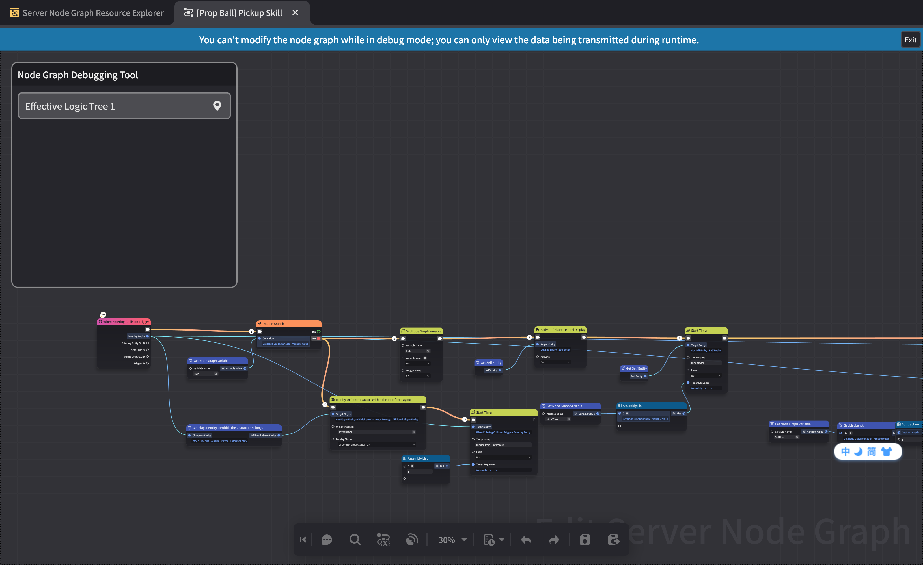Click gear icon beside Variable Value in Set Node Graph Variable
Image resolution: width=923 pixels, height=565 pixels.
(425, 358)
